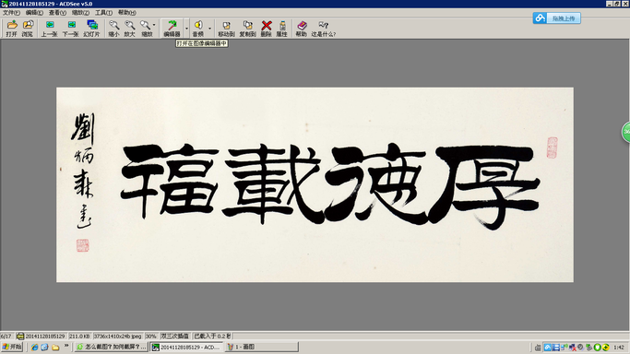Click the network disconnected tray icon with red X
This screenshot has height=354, width=630.
[x=572, y=348]
